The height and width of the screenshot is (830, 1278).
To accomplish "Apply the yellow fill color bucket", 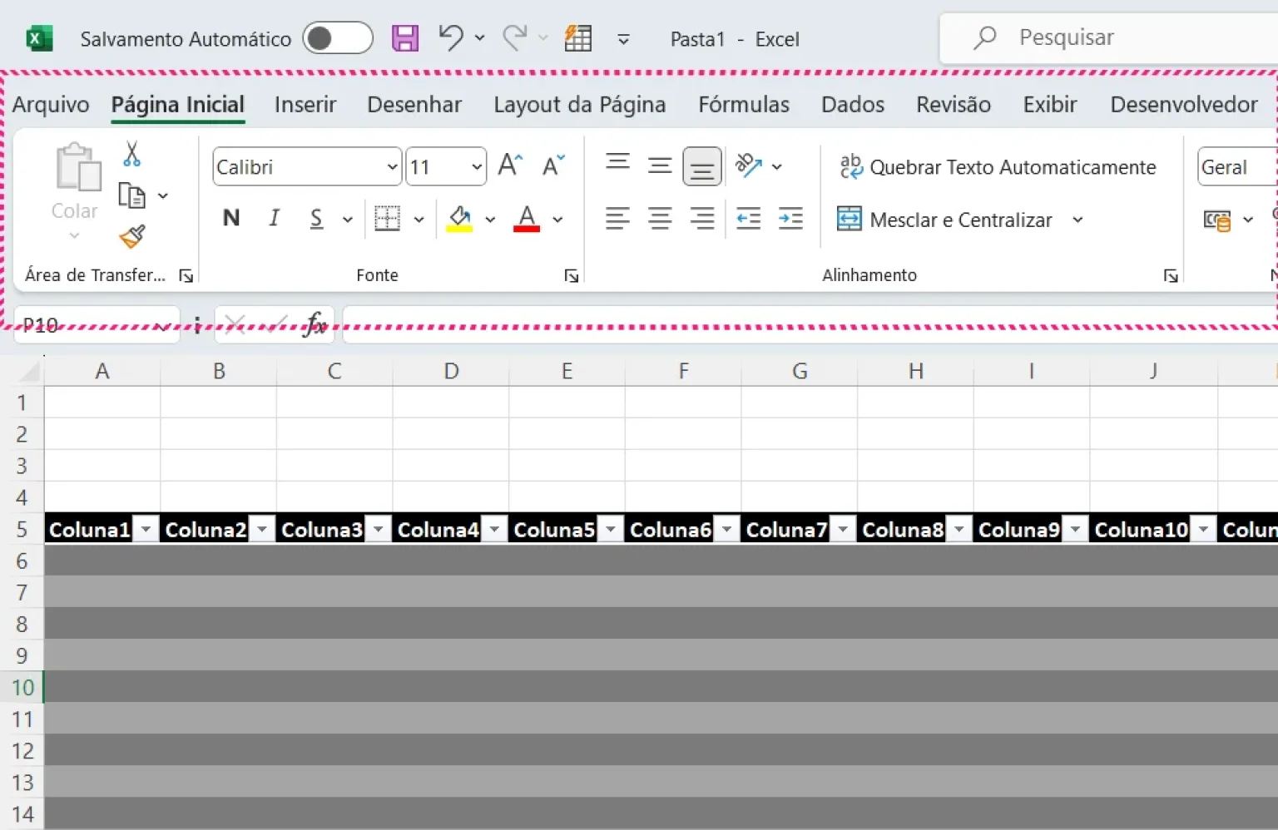I will click(459, 218).
